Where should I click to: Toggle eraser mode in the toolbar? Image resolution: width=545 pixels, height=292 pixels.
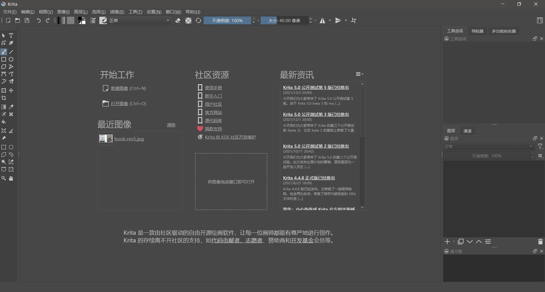178,20
